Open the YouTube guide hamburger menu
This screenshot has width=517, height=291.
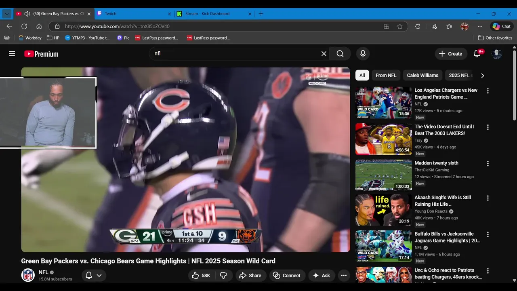point(12,53)
